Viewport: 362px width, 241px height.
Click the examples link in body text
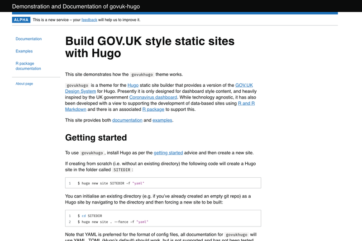[162, 120]
